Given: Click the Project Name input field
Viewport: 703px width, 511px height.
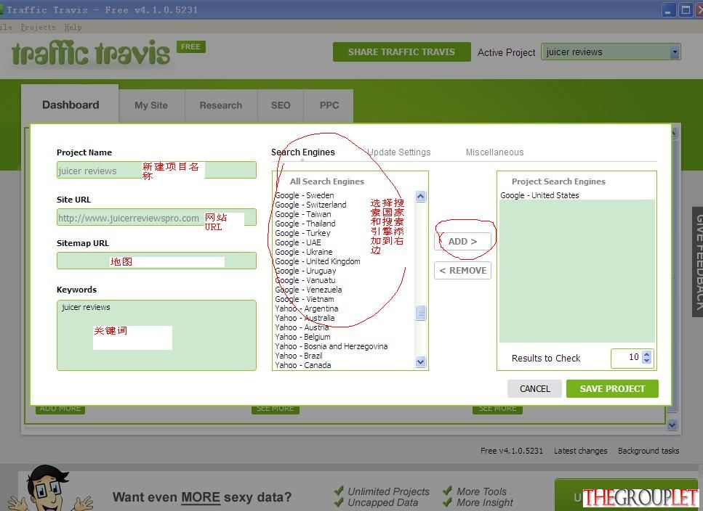Looking at the screenshot, I should (x=156, y=170).
